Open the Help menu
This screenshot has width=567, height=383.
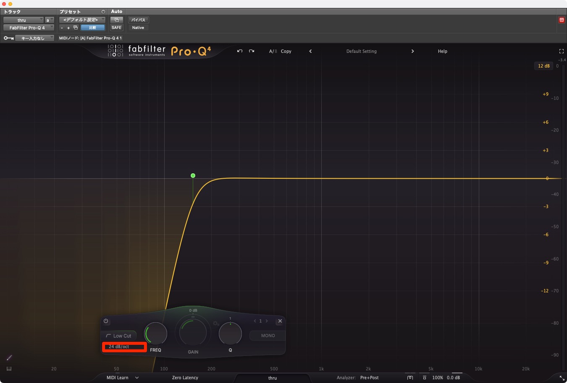tap(443, 51)
